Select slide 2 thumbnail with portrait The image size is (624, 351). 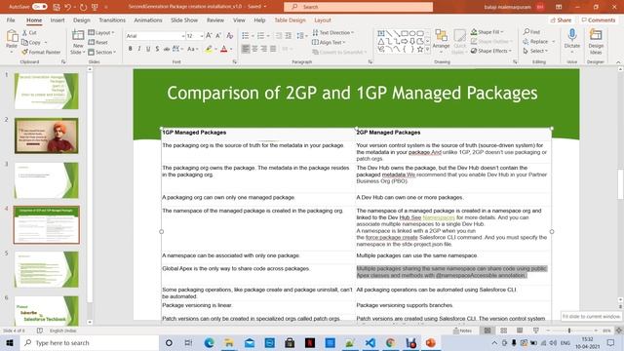[47, 136]
